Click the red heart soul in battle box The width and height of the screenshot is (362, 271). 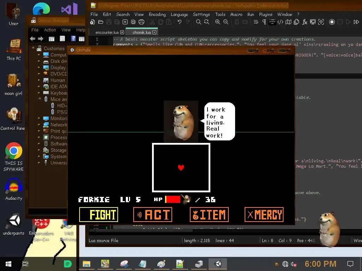[x=181, y=168]
